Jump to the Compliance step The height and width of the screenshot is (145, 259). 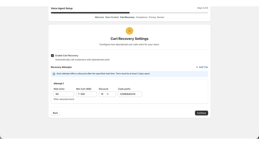[x=141, y=17]
